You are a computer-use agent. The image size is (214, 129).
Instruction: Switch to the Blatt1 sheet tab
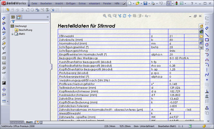coord(29,122)
